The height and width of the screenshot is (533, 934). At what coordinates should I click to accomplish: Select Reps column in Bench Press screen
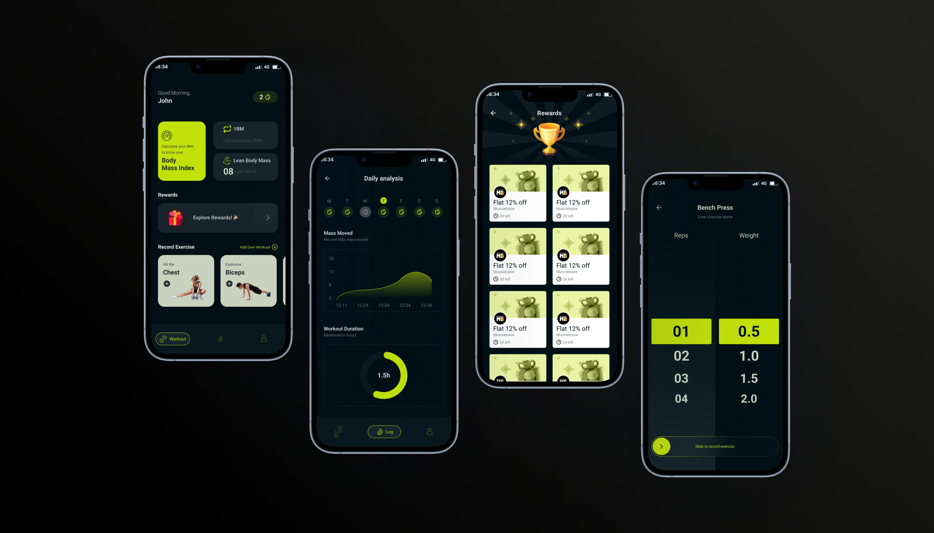[x=681, y=235]
